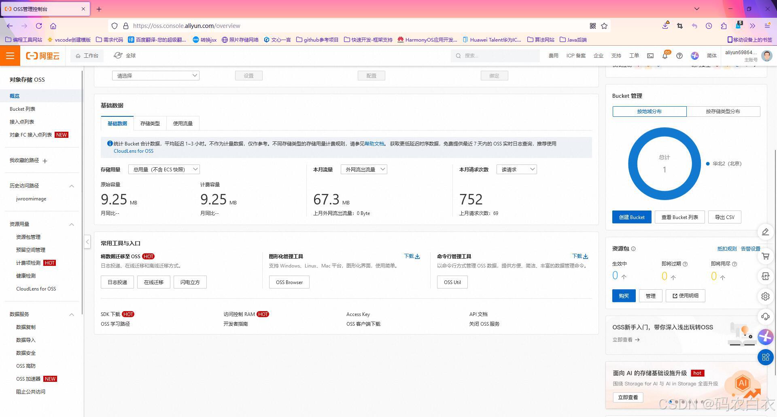Open the Cloud Shell terminal icon
This screenshot has height=417, width=777.
(x=650, y=56)
